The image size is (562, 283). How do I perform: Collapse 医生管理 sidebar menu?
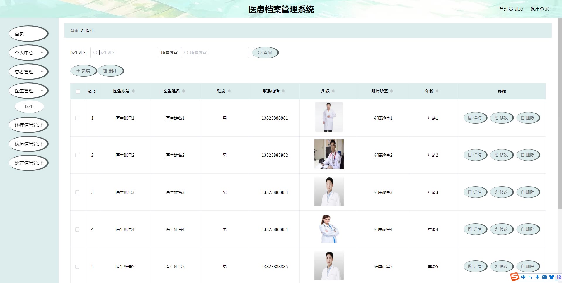[28, 91]
